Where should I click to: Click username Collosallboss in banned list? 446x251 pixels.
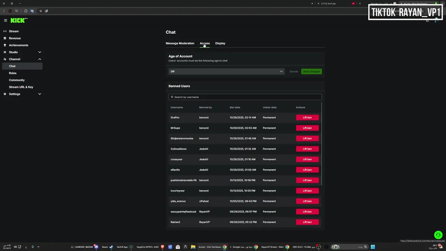point(178,149)
